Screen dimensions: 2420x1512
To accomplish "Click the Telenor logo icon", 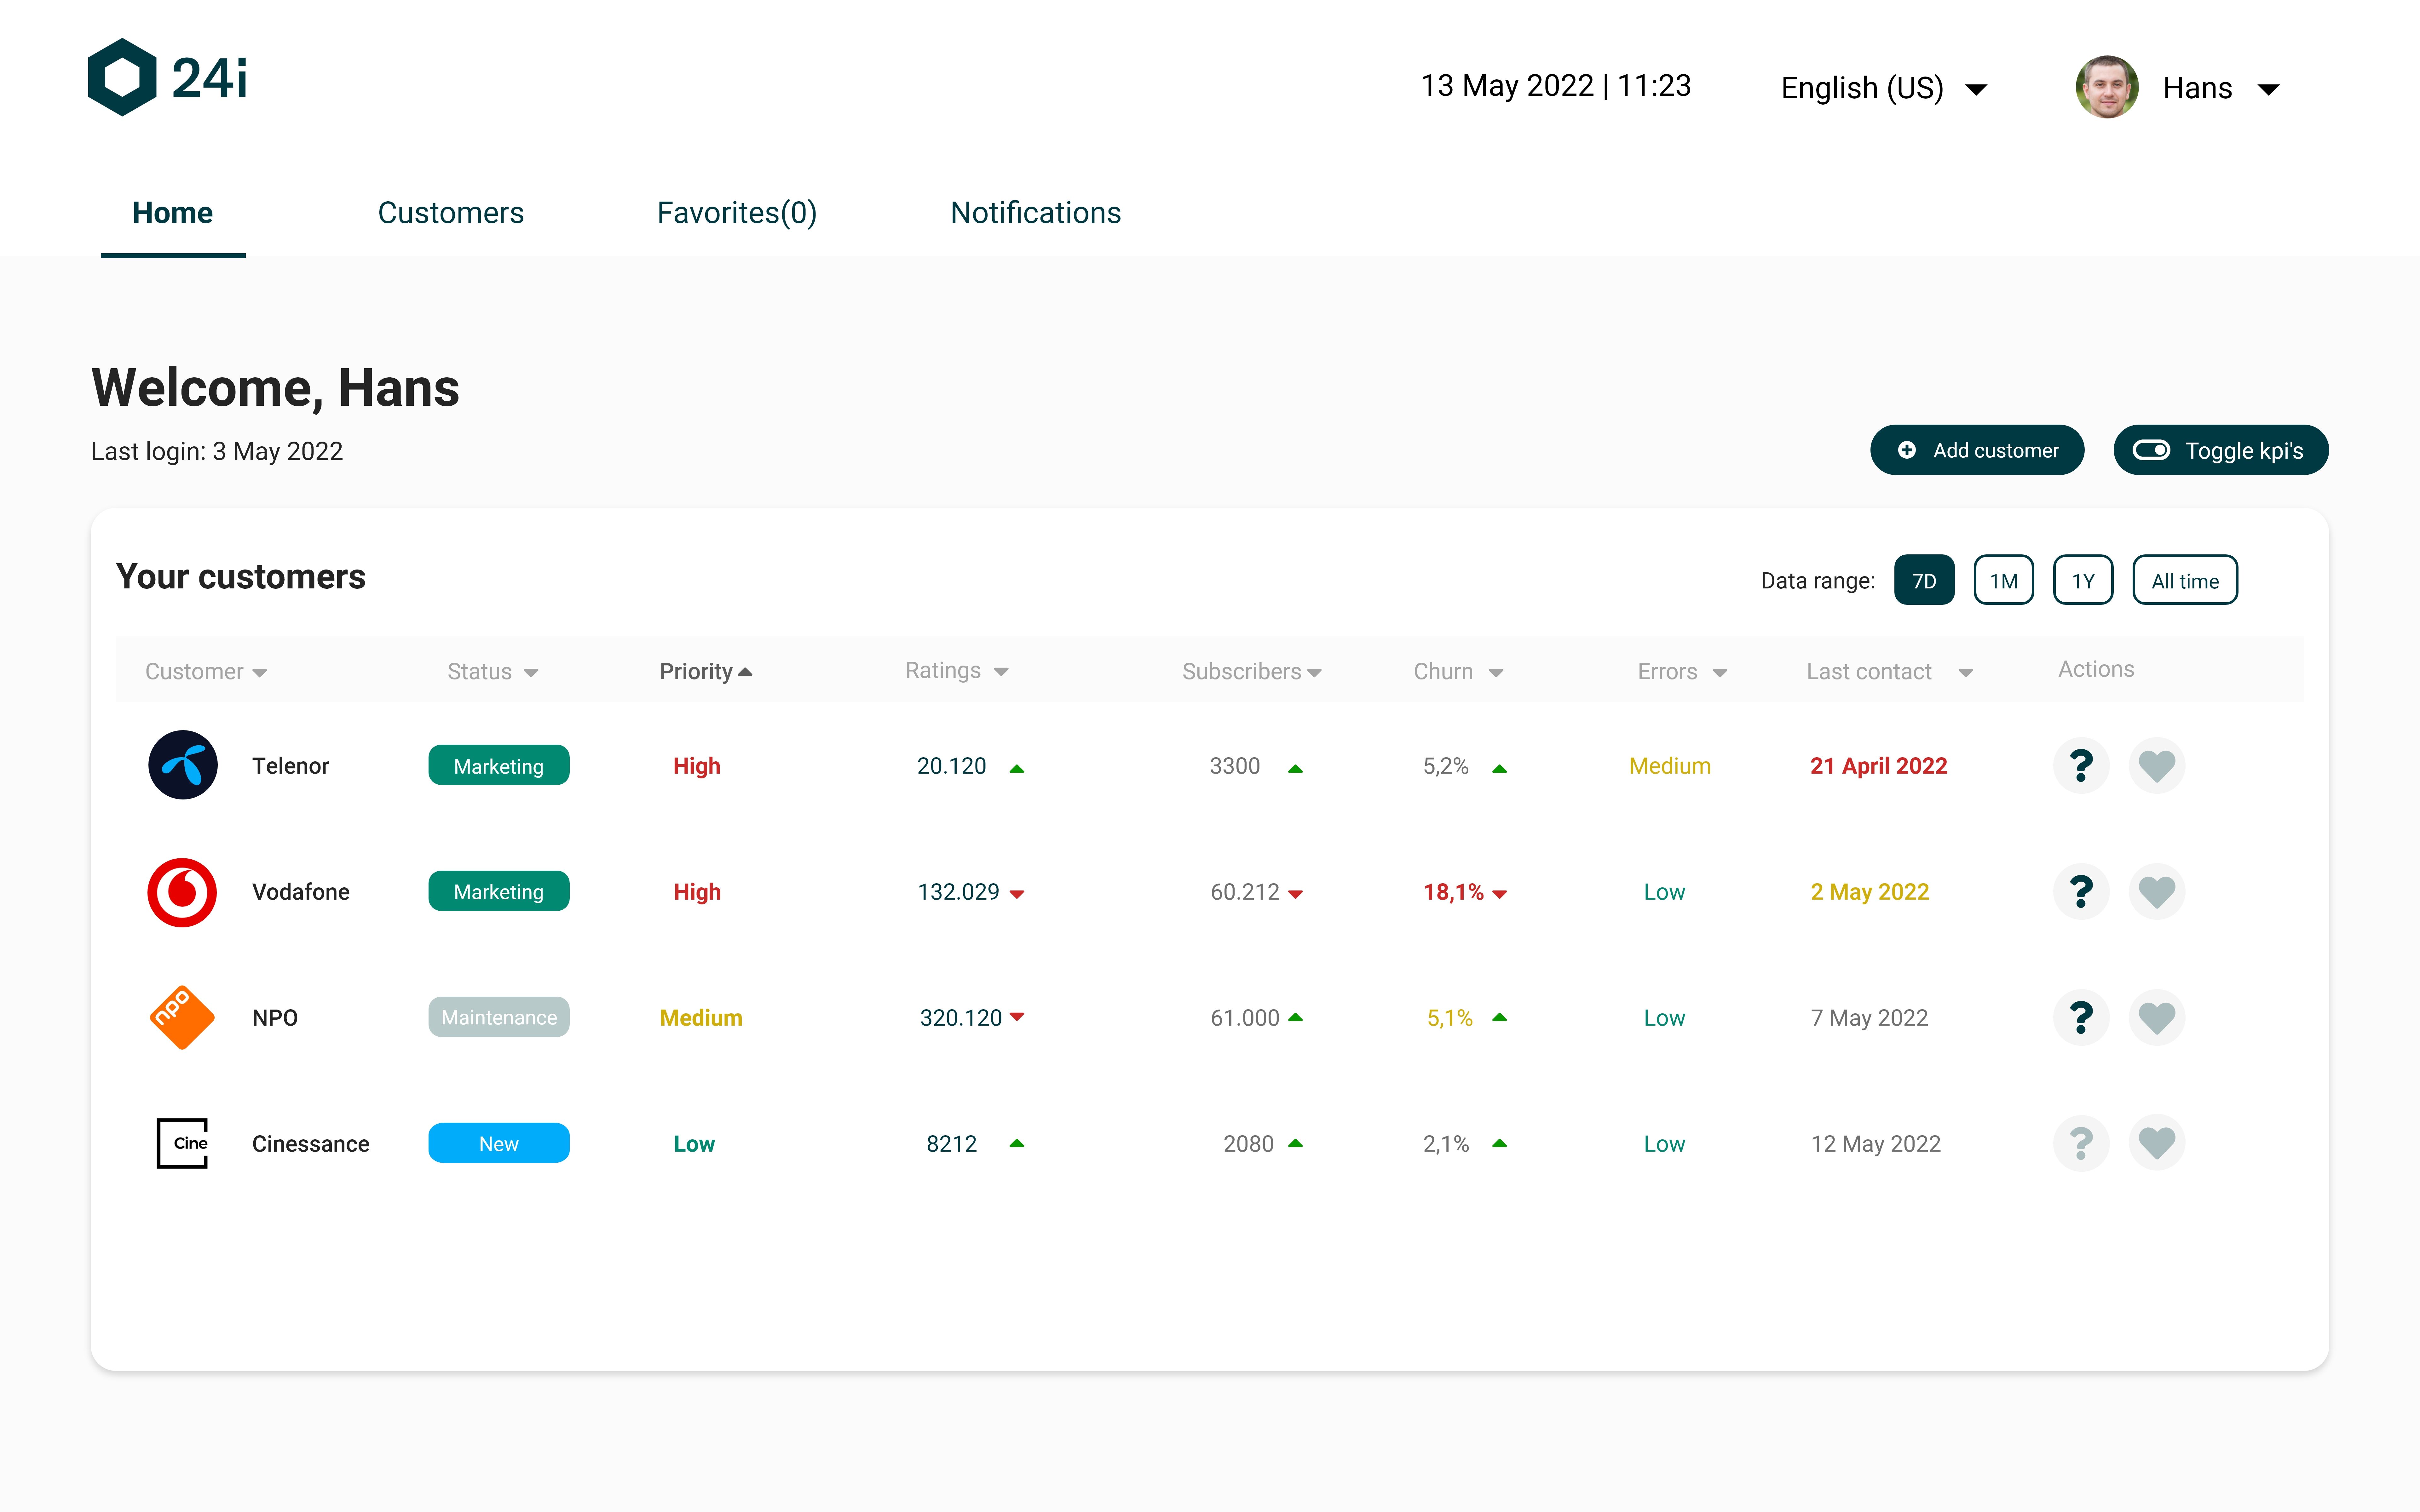I will coord(183,765).
